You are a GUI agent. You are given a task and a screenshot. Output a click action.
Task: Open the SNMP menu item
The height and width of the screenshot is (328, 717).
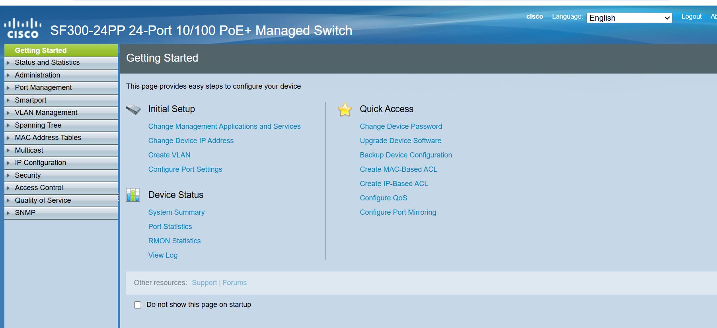tap(61, 213)
